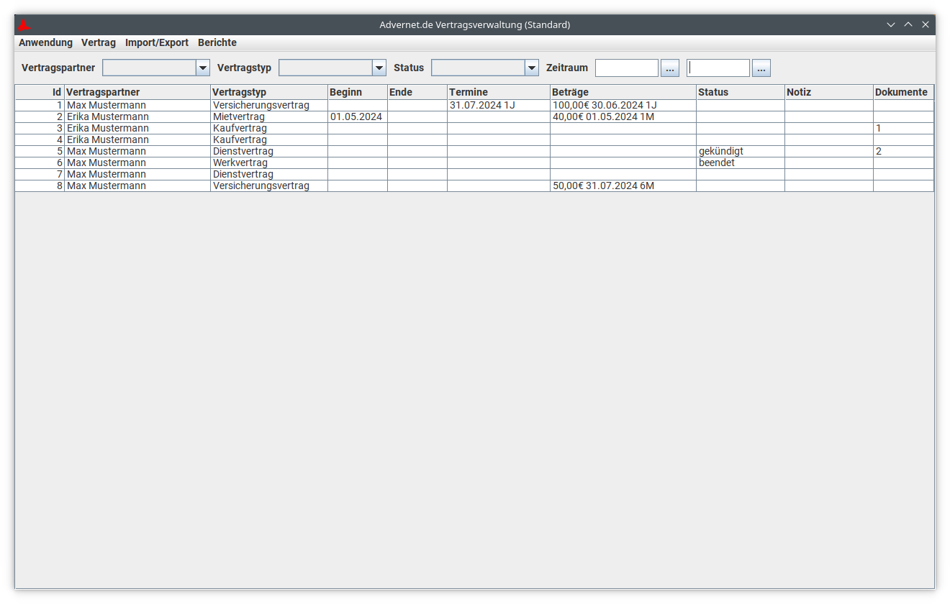
Task: Open date picker for Zeitraum start
Action: pyautogui.click(x=670, y=68)
